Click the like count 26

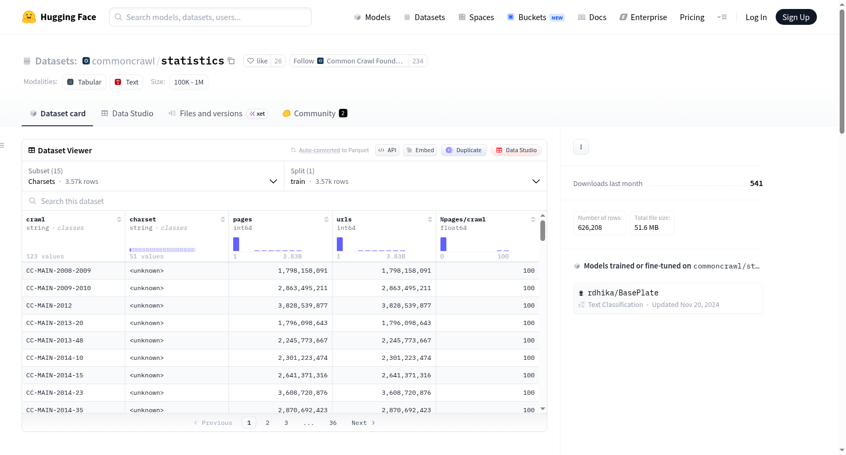coord(278,61)
